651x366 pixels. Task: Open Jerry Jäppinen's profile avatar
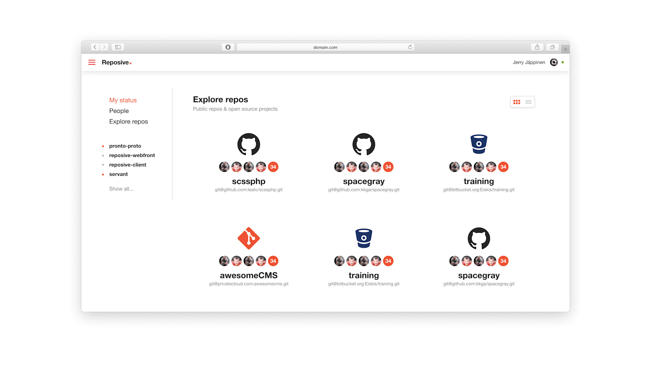click(x=554, y=62)
